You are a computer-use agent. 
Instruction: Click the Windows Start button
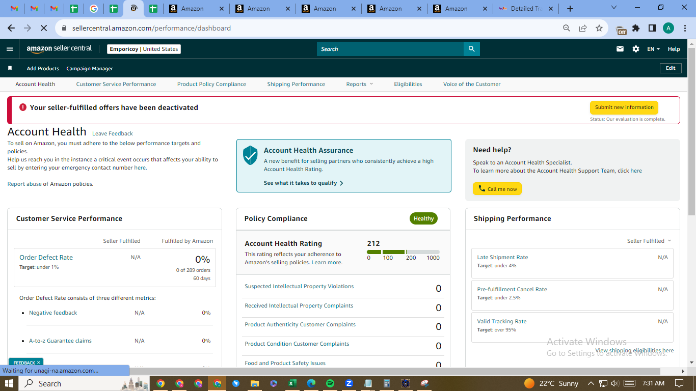coord(10,383)
